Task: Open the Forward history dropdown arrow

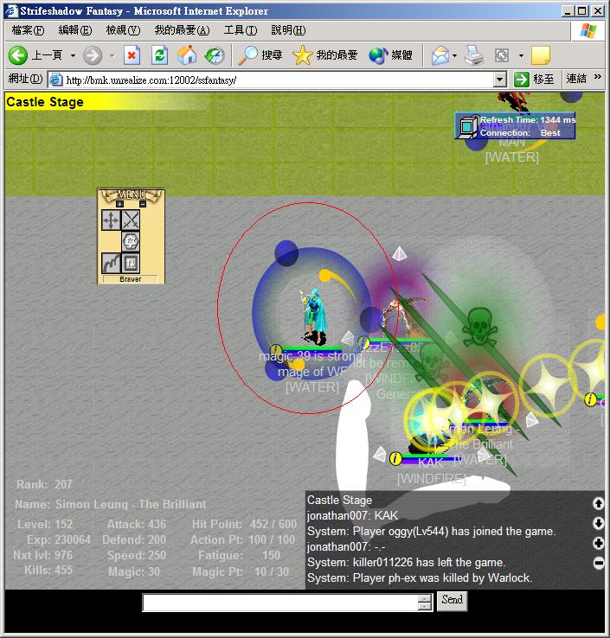Action: pyautogui.click(x=112, y=55)
